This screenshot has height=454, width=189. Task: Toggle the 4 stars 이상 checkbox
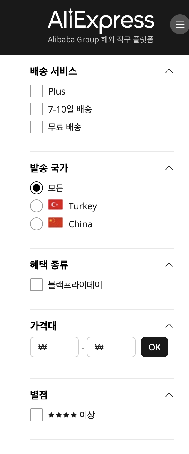click(37, 415)
